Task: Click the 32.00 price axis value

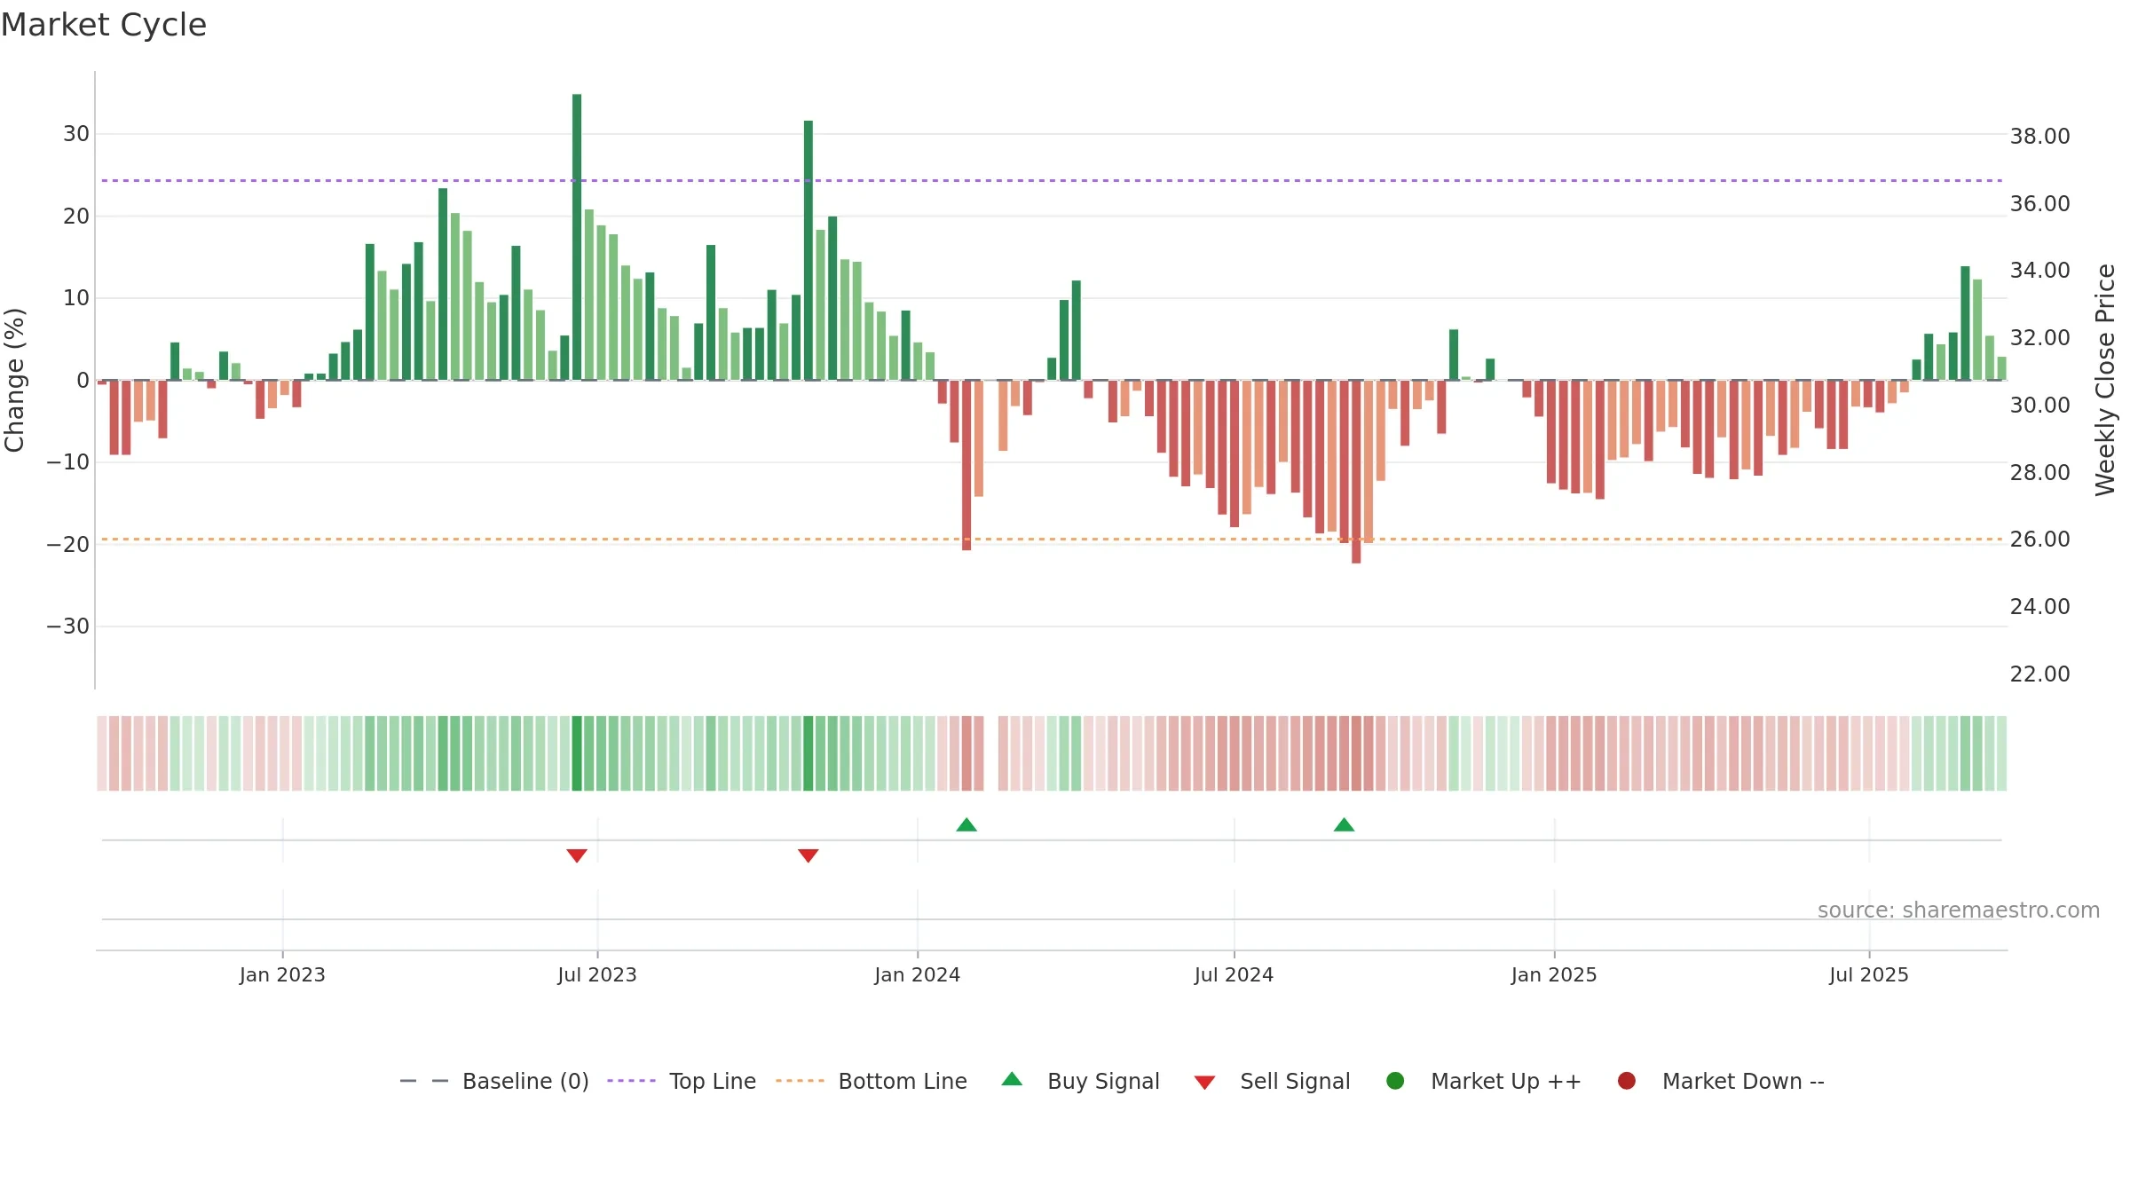Action: coord(2039,338)
